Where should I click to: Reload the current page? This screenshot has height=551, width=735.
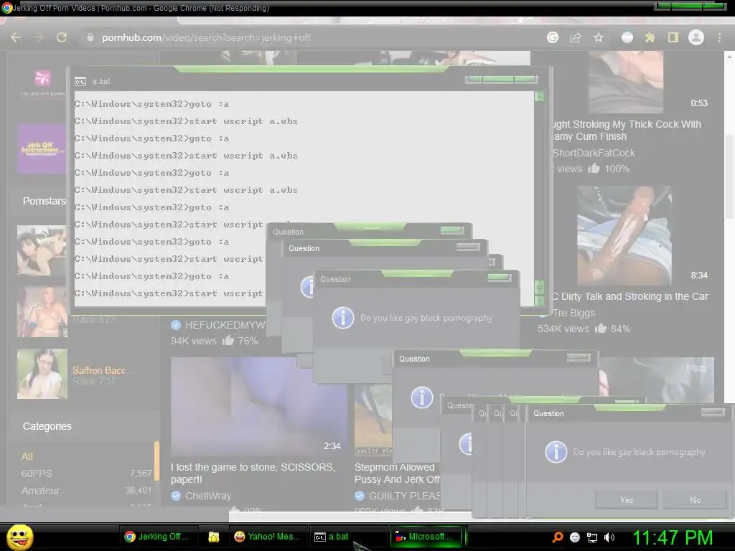point(62,37)
